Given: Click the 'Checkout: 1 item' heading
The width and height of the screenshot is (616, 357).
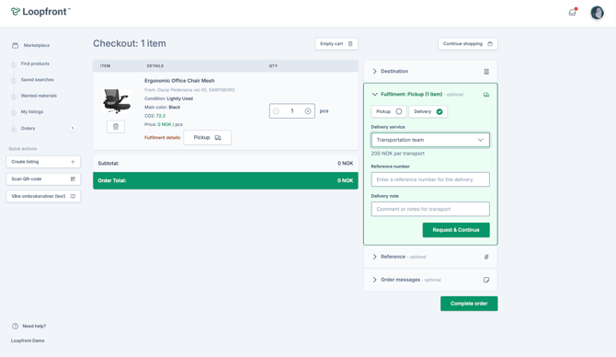Looking at the screenshot, I should click(130, 43).
